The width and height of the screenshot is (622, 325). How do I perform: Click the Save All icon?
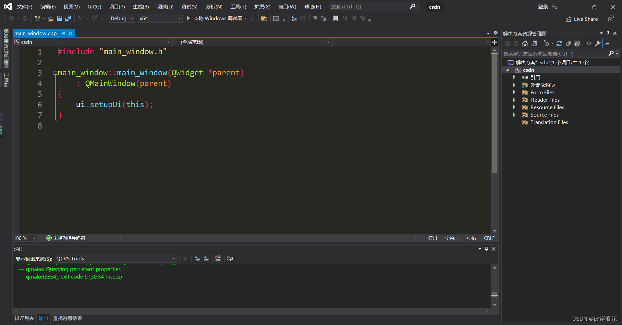pyautogui.click(x=68, y=18)
